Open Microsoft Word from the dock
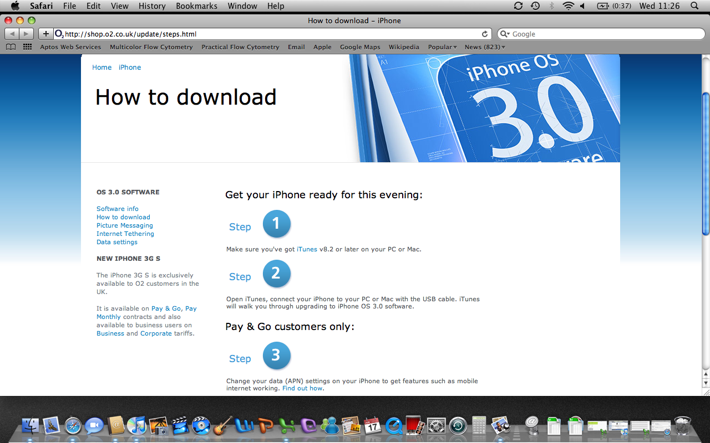Image resolution: width=710 pixels, height=443 pixels. point(244,426)
